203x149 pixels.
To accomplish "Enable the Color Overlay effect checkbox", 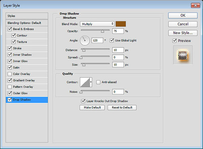I will click(x=10, y=74).
